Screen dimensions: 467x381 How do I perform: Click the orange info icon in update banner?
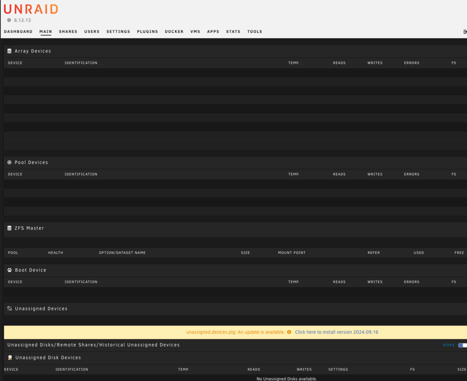click(x=289, y=332)
